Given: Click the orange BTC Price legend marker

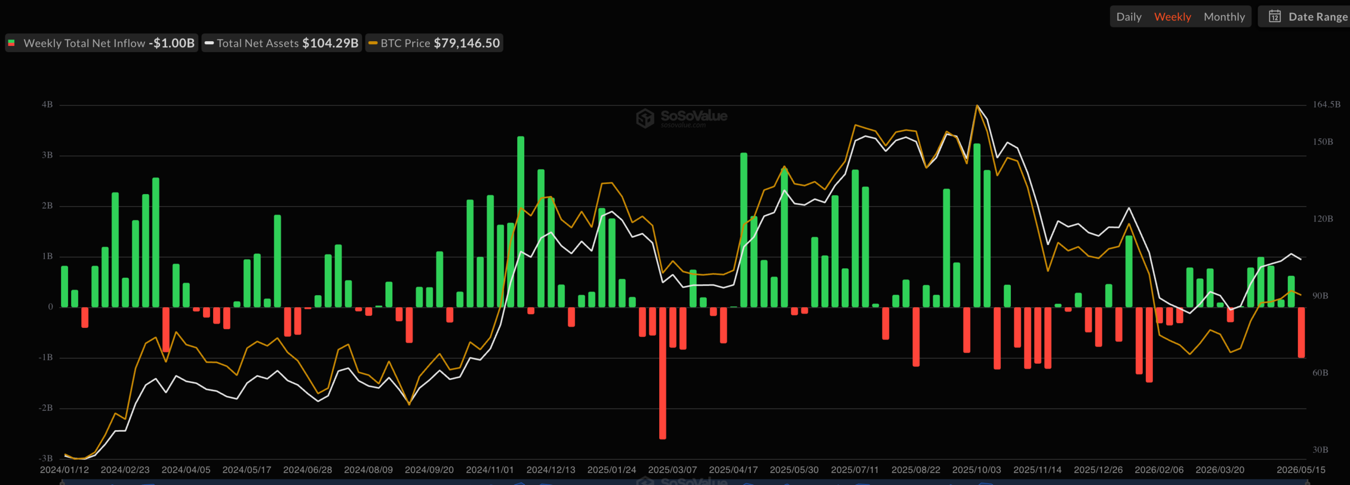Looking at the screenshot, I should click(x=373, y=43).
